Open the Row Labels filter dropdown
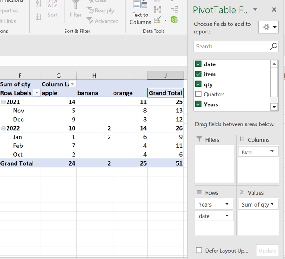The image size is (285, 259). (37, 93)
